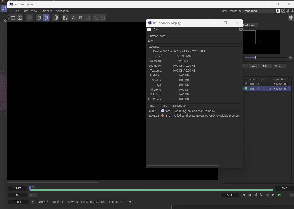This screenshot has width=294, height=209.
Task: Click the Open folder icon in Picture Viewer toolbar
Action: [x=13, y=18]
